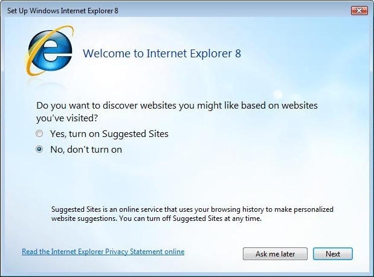This screenshot has height=277, width=374.
Task: Click the blue 'e' of the Internet Explorer logo
Action: coord(51,51)
